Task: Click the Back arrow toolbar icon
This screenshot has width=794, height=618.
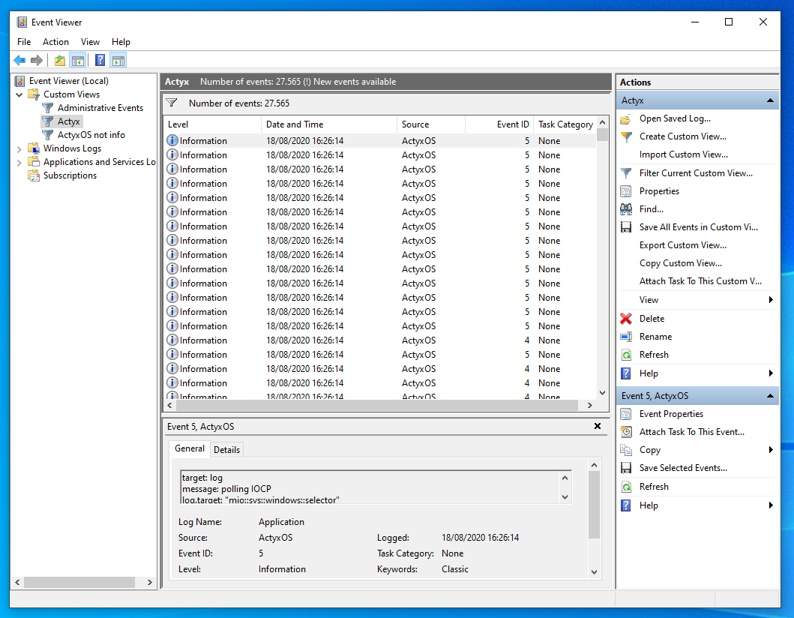Action: (19, 61)
